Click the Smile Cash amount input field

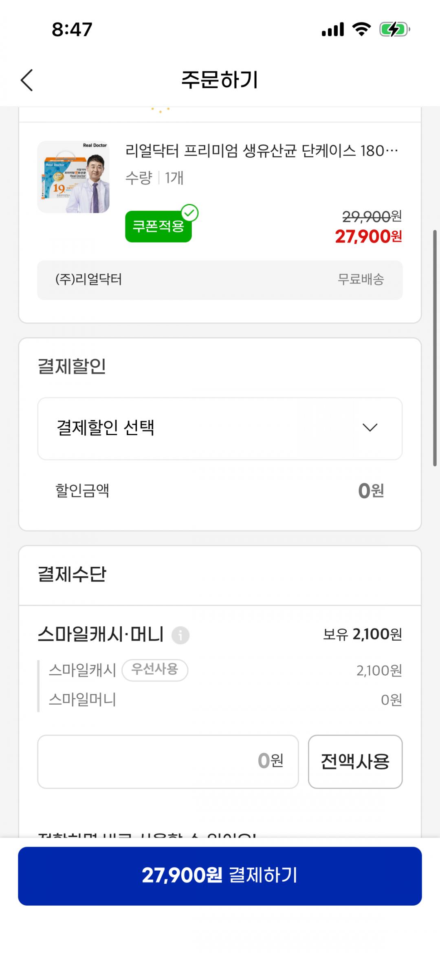pyautogui.click(x=168, y=761)
